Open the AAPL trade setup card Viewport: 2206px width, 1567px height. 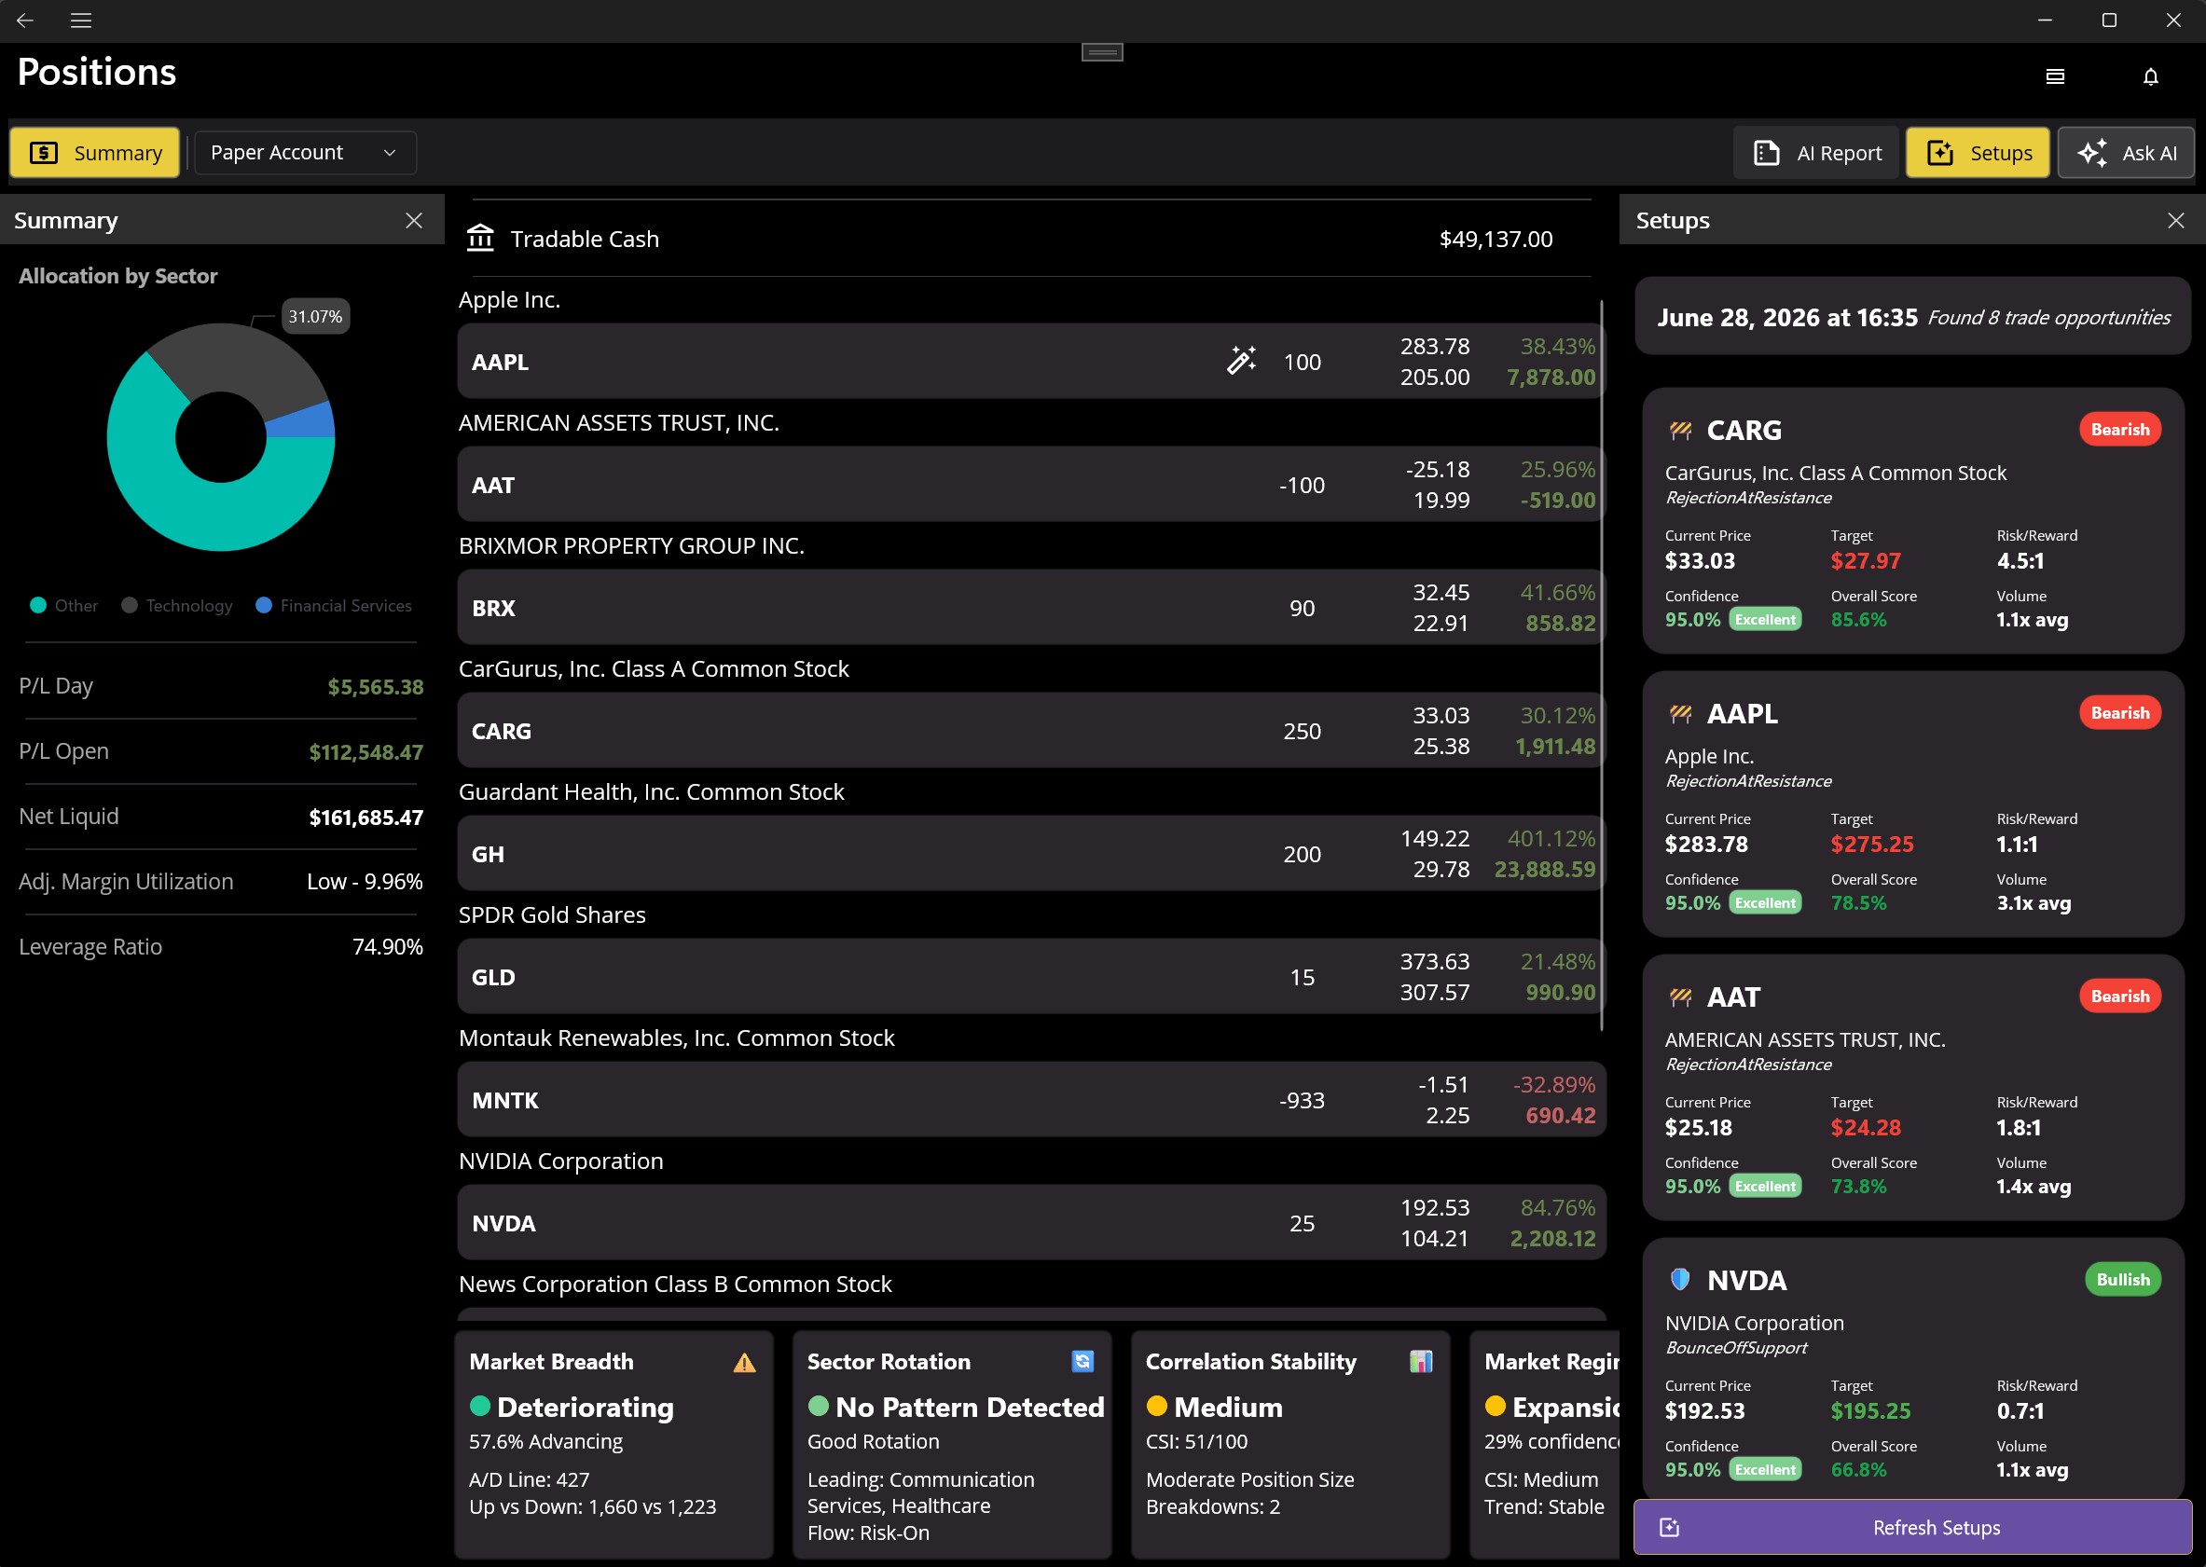(1912, 804)
